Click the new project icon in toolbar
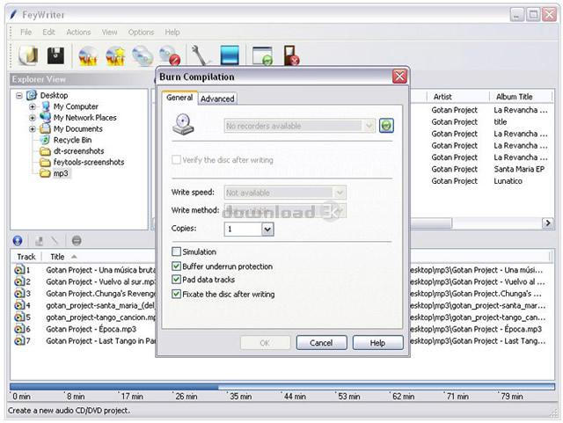 pos(28,55)
